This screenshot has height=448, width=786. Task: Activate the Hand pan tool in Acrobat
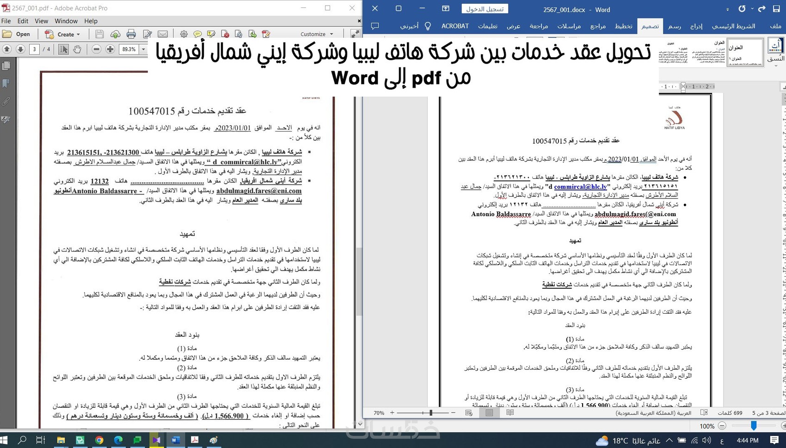[x=77, y=49]
